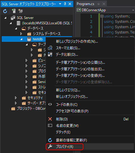135x153 pixels.
Task: Collapse the using directives outline box
Action: pos(102,16)
